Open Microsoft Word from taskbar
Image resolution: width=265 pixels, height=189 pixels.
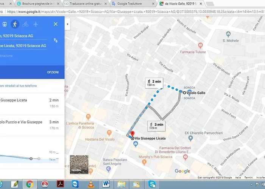pyautogui.click(x=106, y=184)
